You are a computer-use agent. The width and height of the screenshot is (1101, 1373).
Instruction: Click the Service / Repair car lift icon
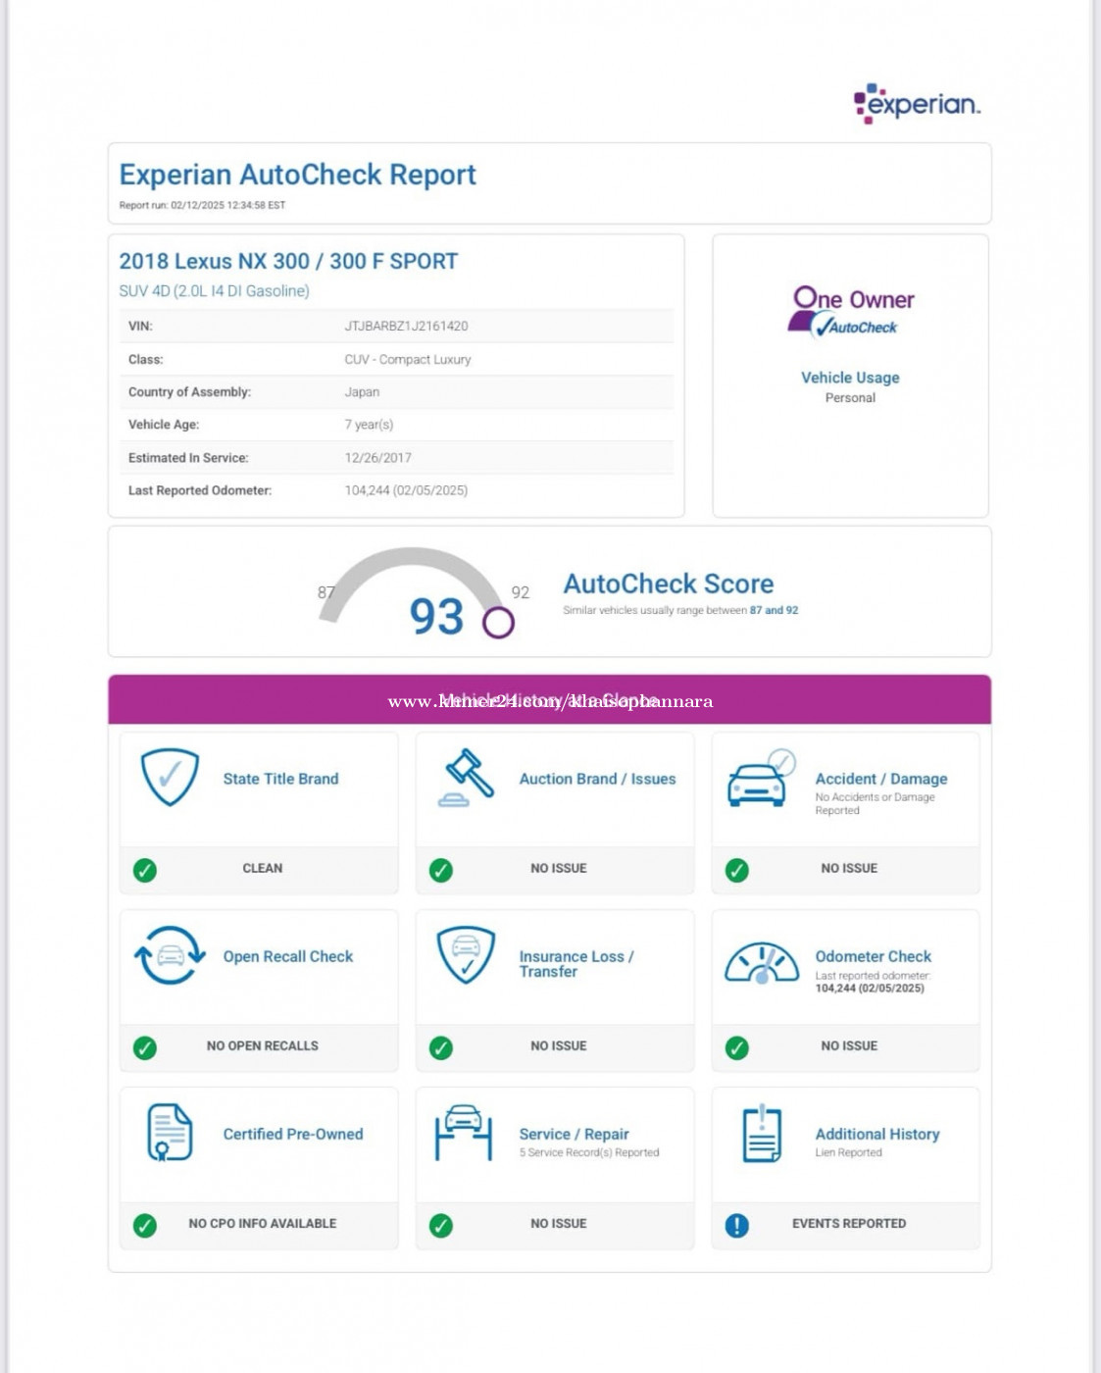coord(464,1133)
